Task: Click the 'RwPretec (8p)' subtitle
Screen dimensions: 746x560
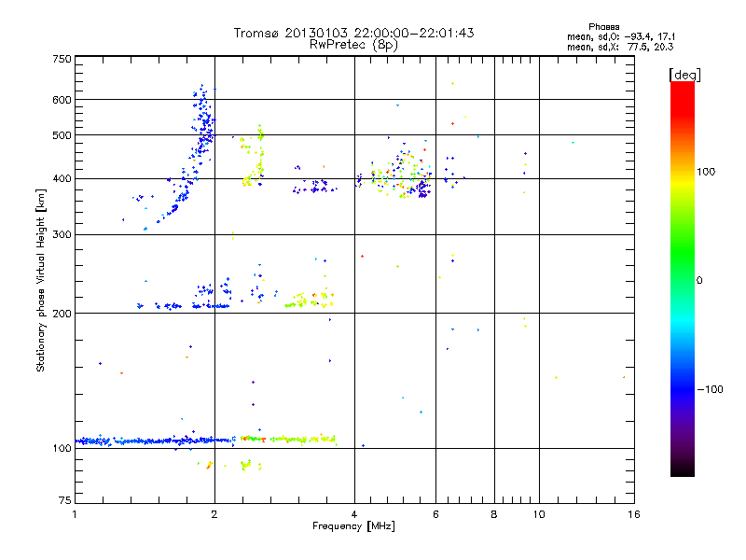Action: (353, 45)
